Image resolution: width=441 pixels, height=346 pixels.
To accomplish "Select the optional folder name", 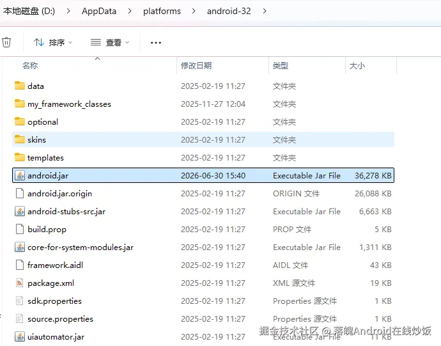I will point(43,122).
